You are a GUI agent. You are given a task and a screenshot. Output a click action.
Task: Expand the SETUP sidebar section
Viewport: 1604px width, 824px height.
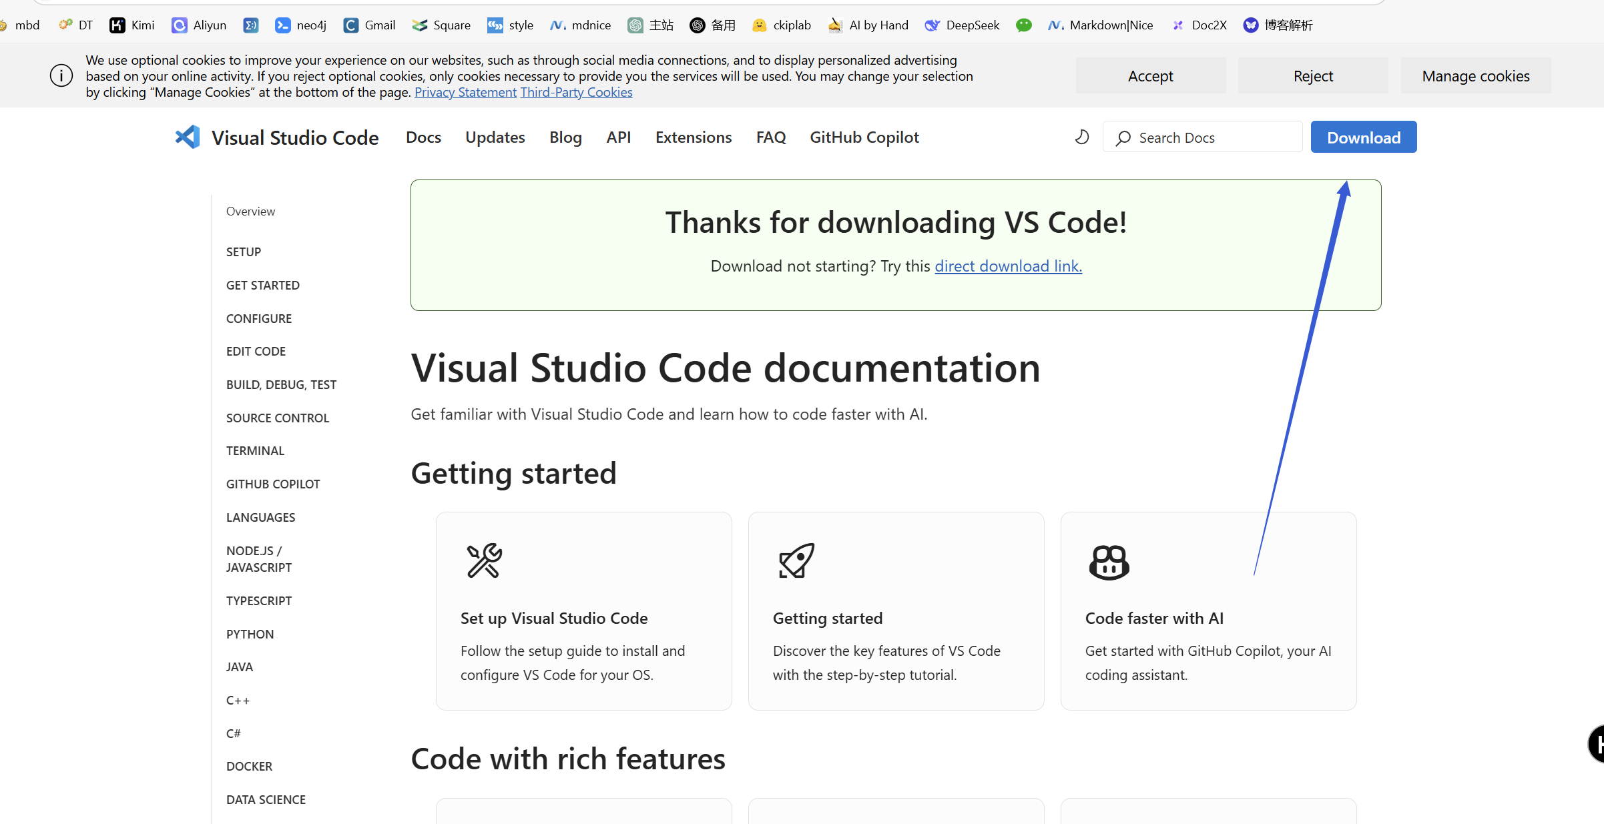click(x=244, y=252)
